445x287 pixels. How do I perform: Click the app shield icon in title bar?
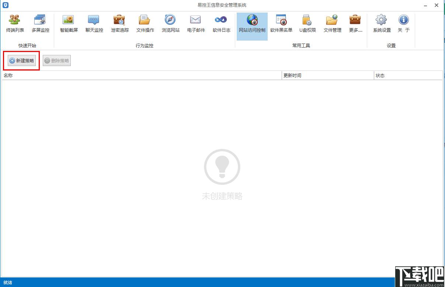tap(5, 5)
